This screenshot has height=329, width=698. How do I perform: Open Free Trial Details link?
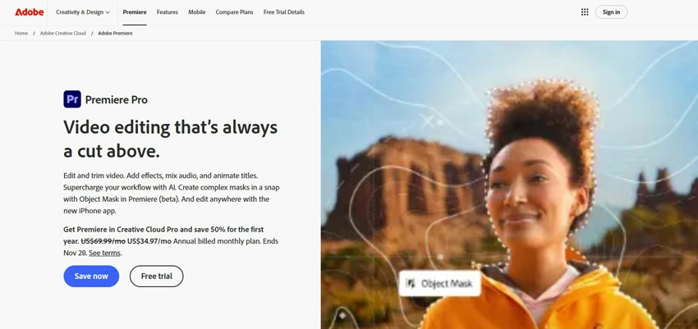tap(284, 12)
